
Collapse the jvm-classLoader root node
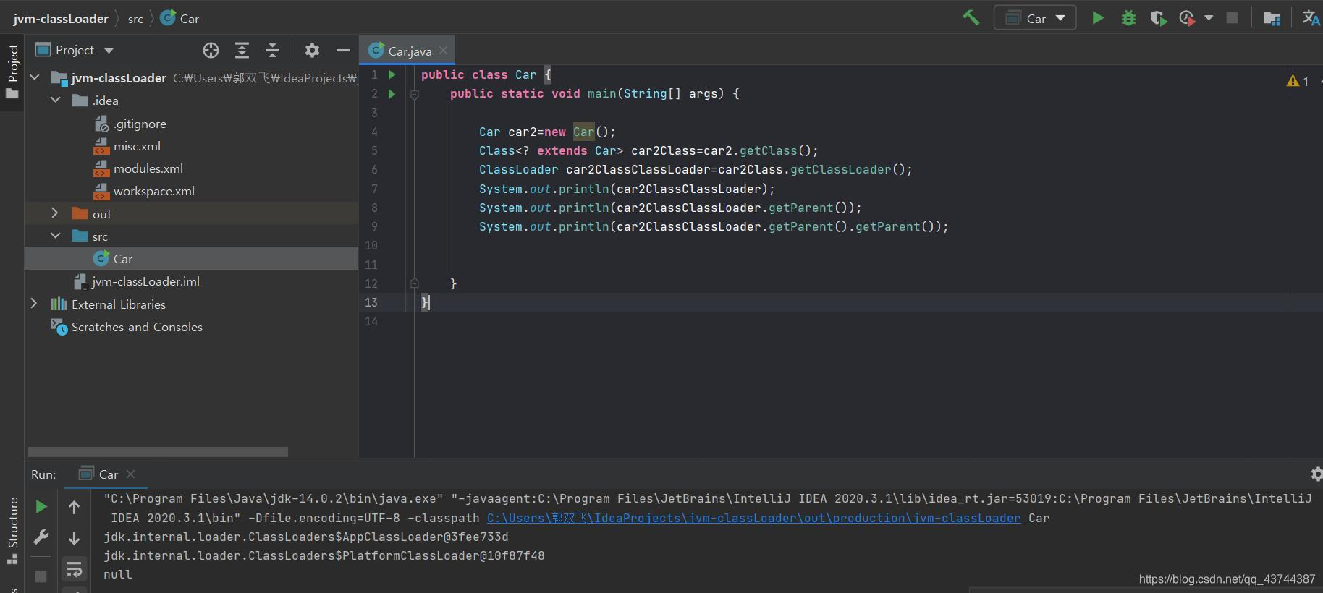click(x=34, y=77)
